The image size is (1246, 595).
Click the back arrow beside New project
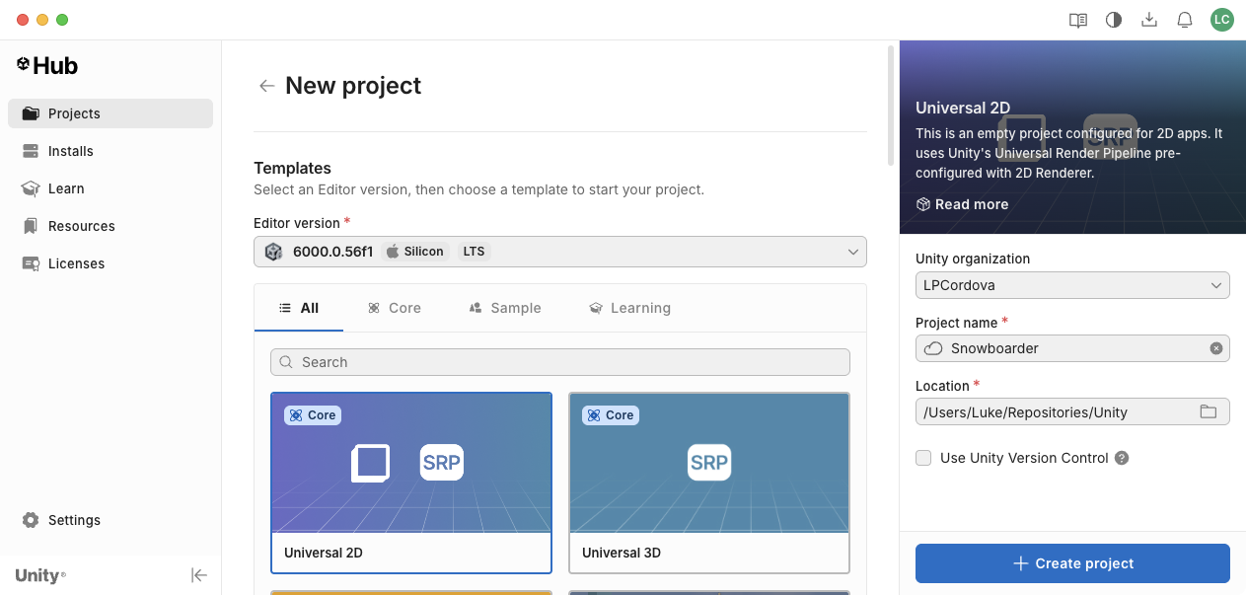click(266, 86)
